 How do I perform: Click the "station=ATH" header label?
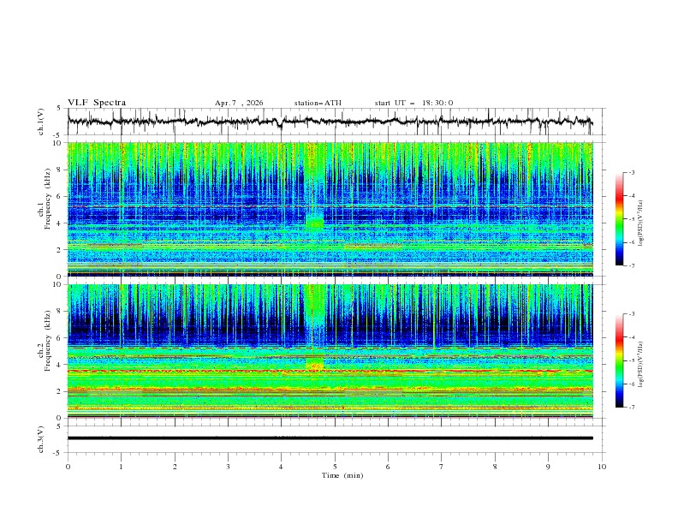pyautogui.click(x=318, y=103)
